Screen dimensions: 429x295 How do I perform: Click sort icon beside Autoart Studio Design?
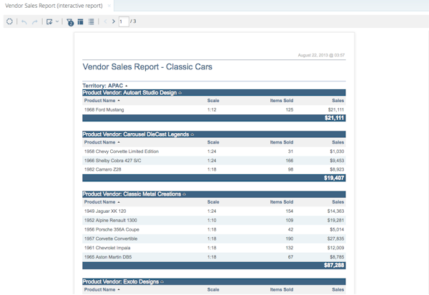[180, 93]
